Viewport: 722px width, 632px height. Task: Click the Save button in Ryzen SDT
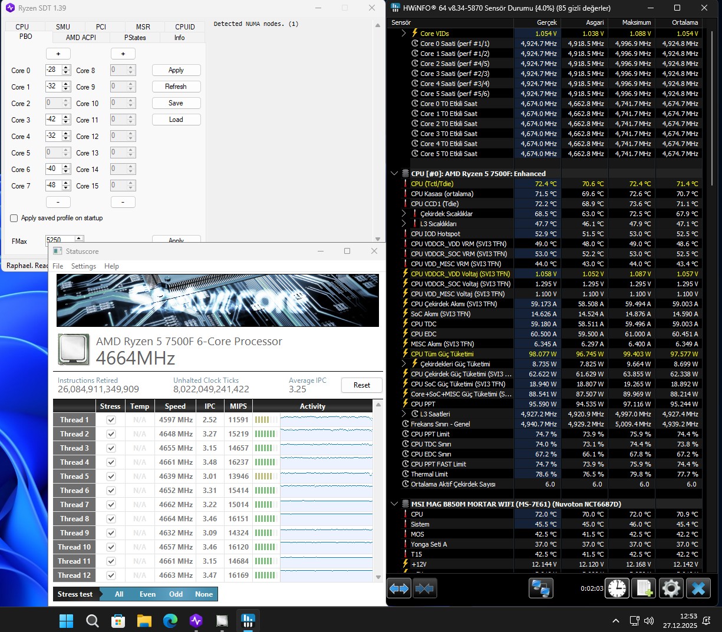point(176,103)
